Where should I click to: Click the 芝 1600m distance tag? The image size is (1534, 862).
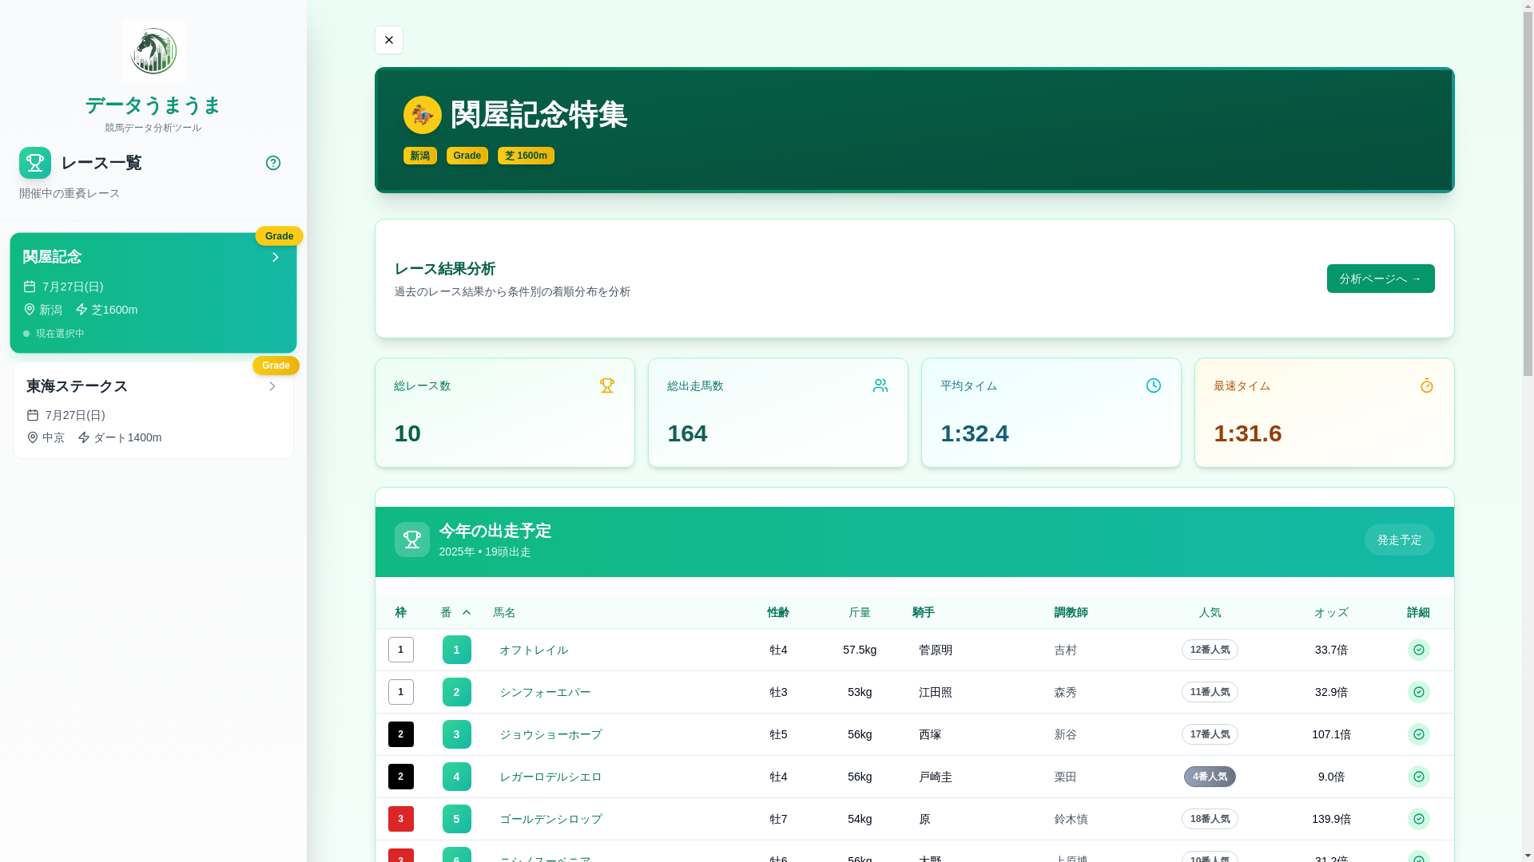(526, 156)
